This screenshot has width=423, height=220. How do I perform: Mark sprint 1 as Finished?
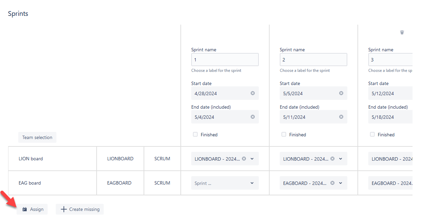pyautogui.click(x=195, y=134)
